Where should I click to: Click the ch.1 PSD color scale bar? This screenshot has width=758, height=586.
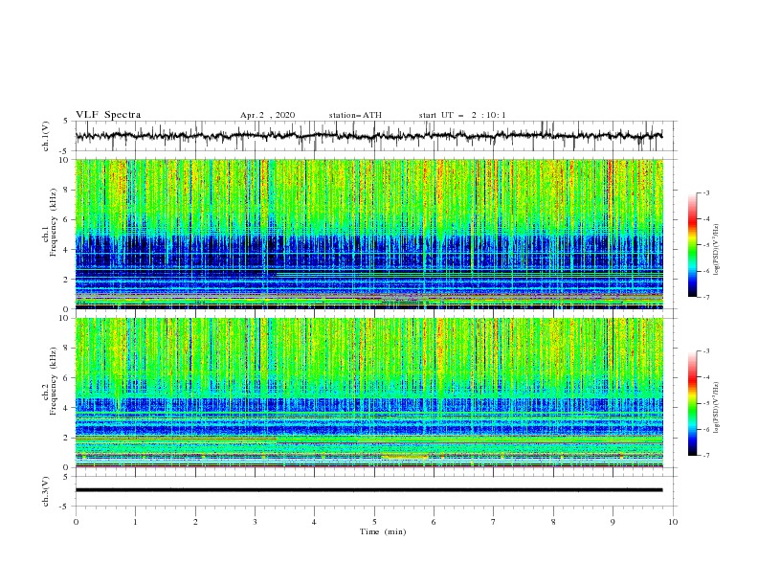click(692, 245)
